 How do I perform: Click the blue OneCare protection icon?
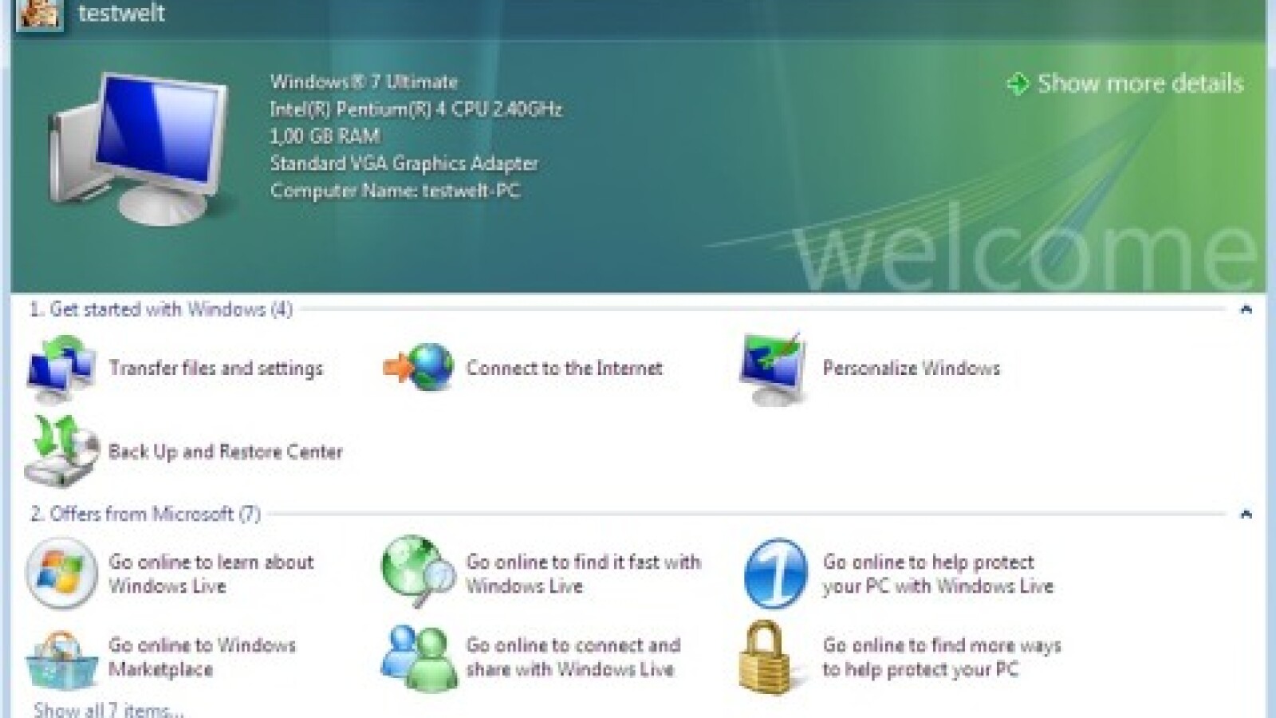(x=774, y=574)
